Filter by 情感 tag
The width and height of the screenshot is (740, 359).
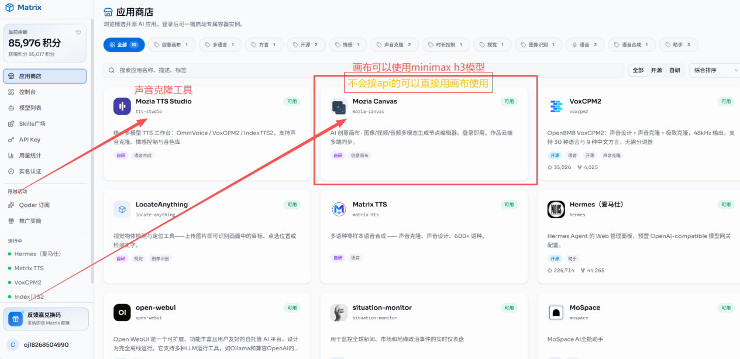tap(348, 44)
